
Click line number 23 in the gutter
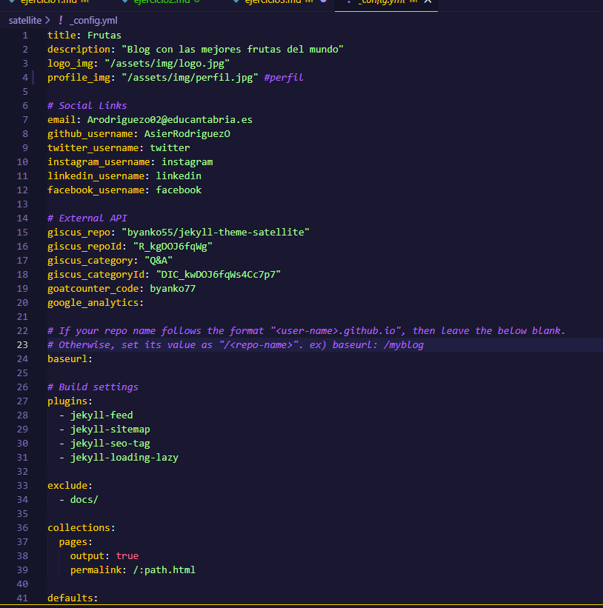coord(22,344)
